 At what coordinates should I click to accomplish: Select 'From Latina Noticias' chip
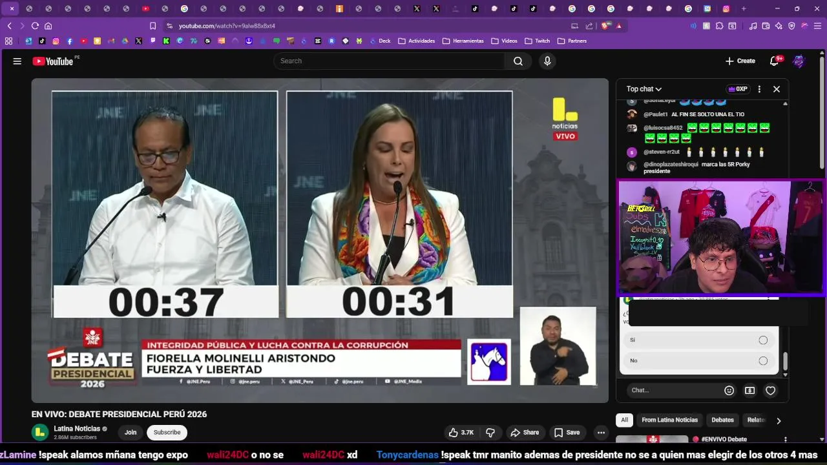pos(669,420)
